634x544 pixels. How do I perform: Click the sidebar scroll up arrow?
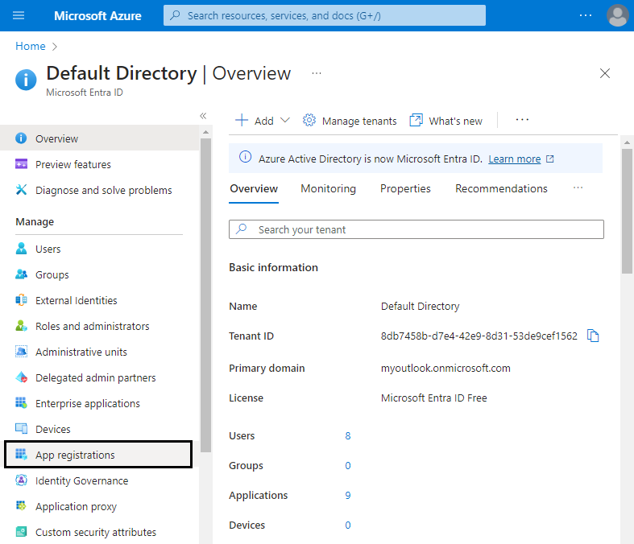tap(205, 132)
